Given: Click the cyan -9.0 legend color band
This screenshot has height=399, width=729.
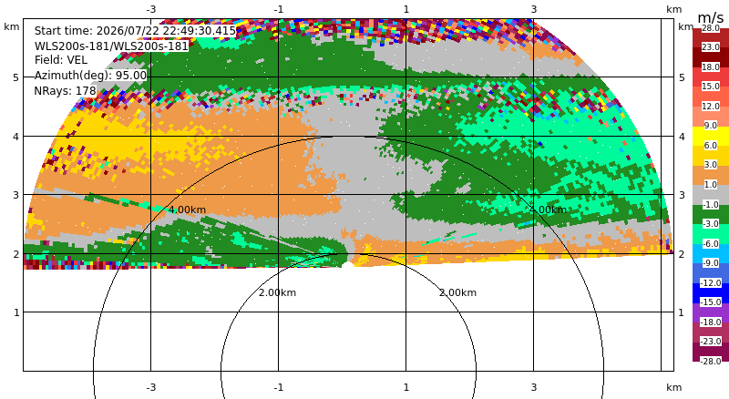Looking at the screenshot, I should [711, 254].
